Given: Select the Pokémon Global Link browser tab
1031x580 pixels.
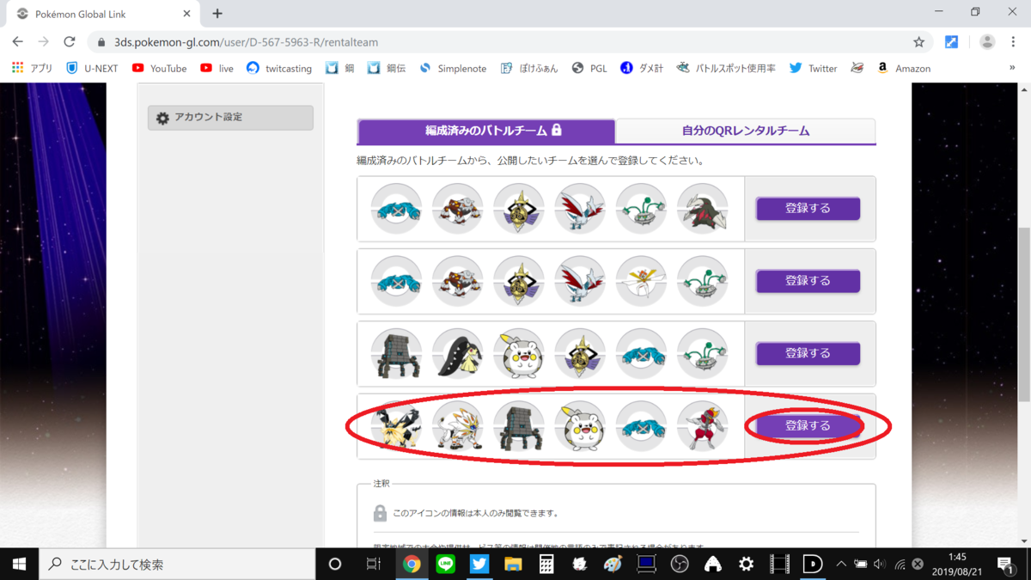Looking at the screenshot, I should pyautogui.click(x=103, y=14).
